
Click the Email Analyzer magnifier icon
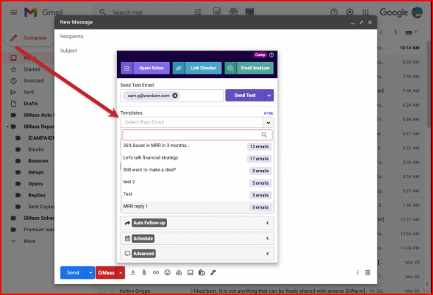[230, 68]
